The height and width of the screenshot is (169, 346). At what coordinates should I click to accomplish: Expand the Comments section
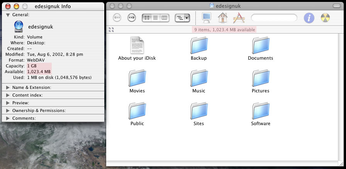pos(8,118)
